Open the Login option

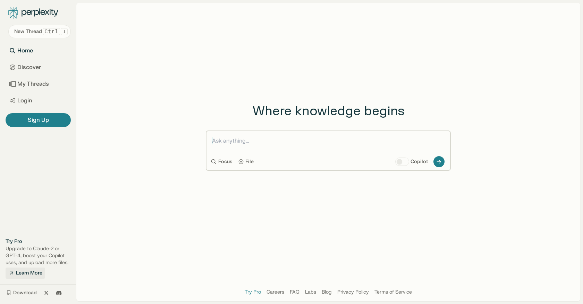[21, 101]
